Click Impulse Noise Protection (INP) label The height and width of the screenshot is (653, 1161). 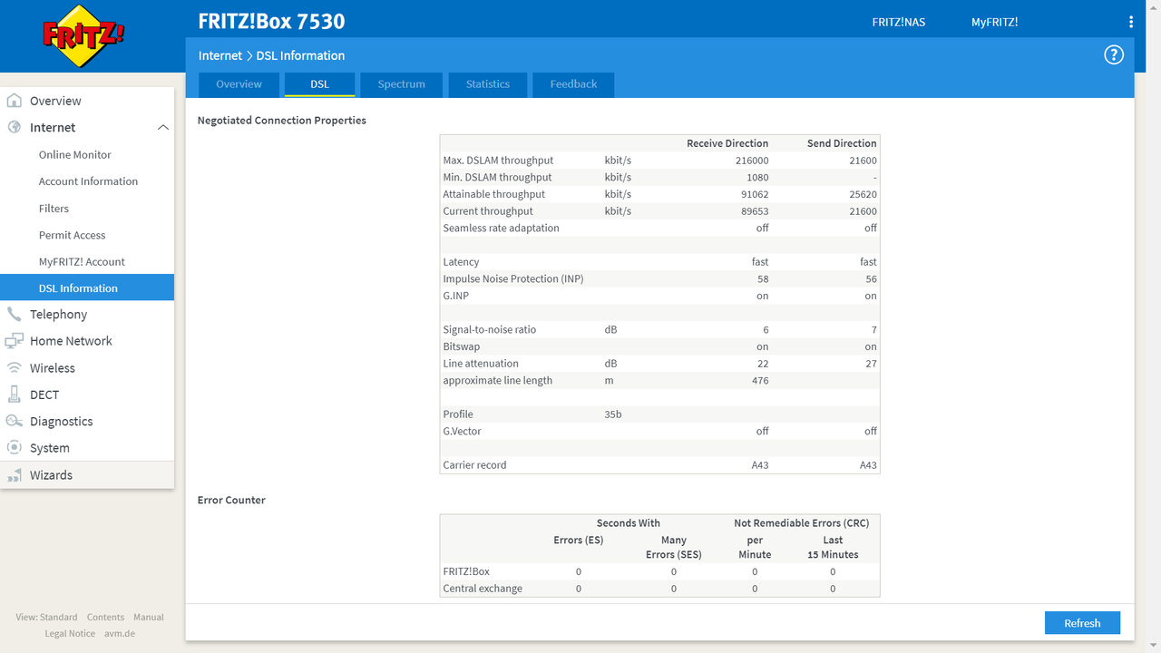(x=513, y=279)
